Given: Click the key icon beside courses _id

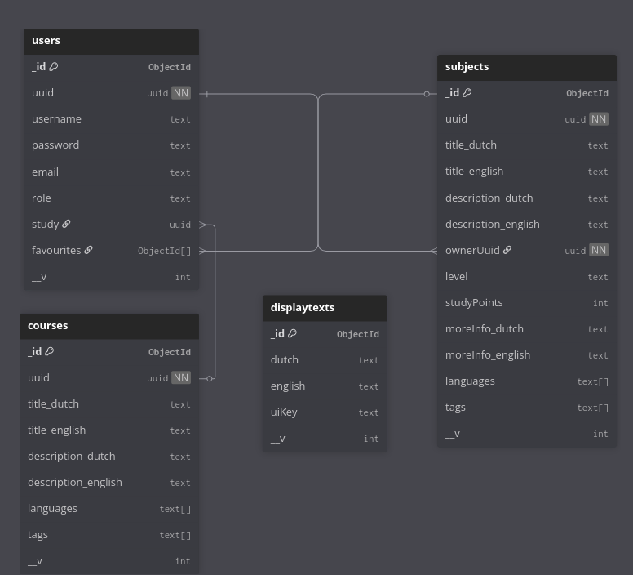Looking at the screenshot, I should coord(50,352).
